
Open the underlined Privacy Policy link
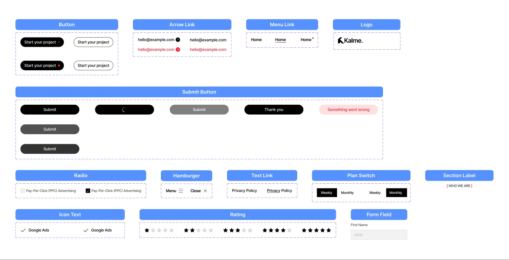tap(280, 191)
